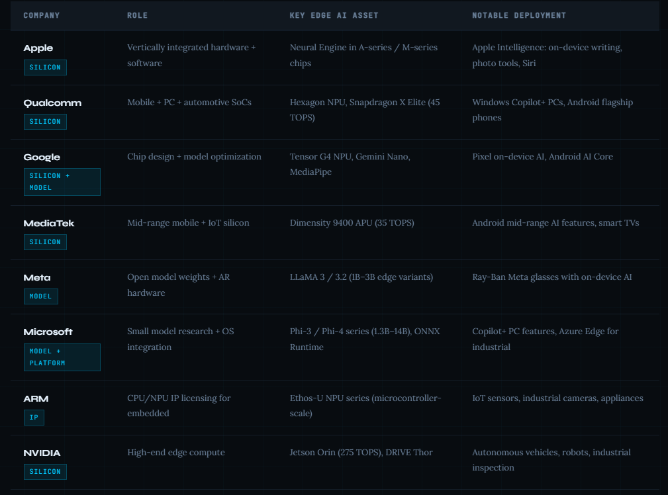Click the SILICON + MODEL tag under Google
The height and width of the screenshot is (495, 668).
click(62, 182)
